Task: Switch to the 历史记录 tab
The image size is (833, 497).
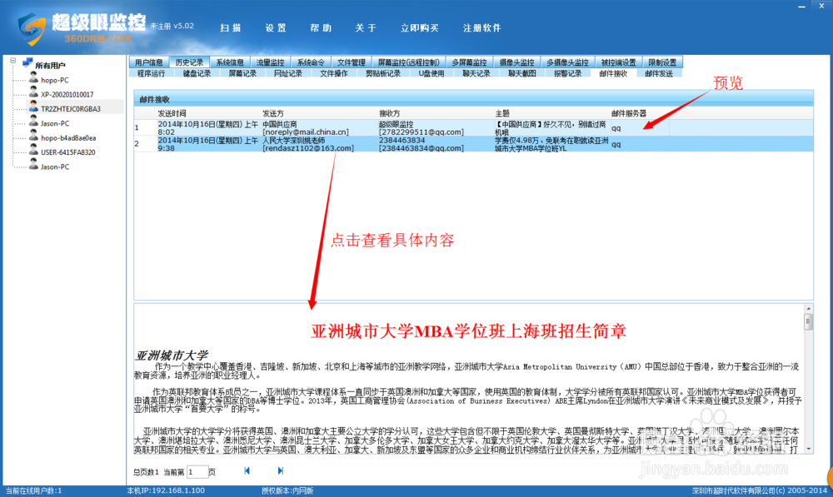Action: pos(189,62)
